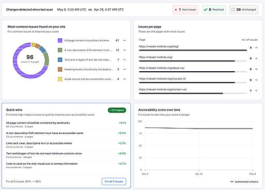Open arrow next to neoed-institute.org/ home page row

pos(256,58)
